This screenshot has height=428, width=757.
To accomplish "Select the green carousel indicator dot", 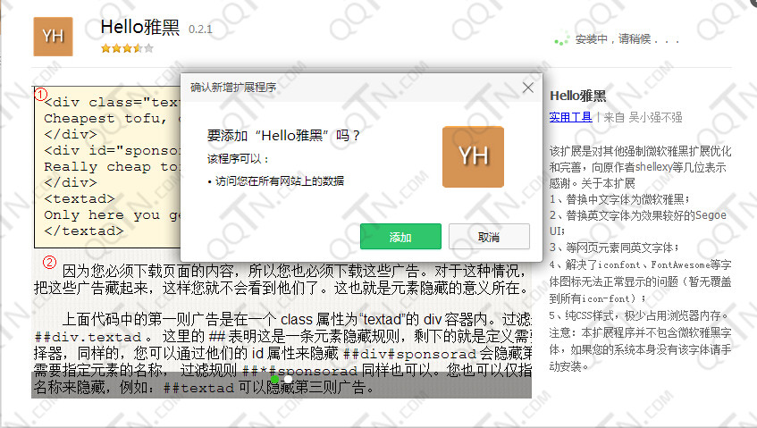I will (274, 380).
